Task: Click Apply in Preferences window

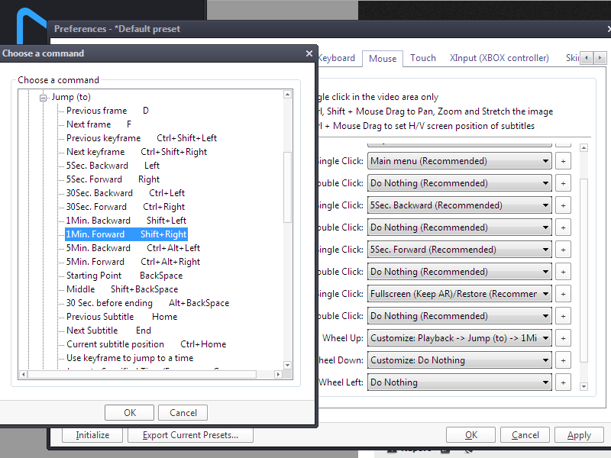Action: (x=579, y=435)
